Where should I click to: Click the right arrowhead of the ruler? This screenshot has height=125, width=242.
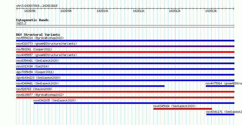[x=234, y=9]
